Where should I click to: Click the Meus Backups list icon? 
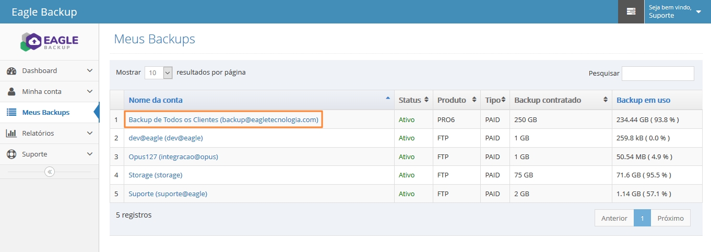pyautogui.click(x=11, y=113)
